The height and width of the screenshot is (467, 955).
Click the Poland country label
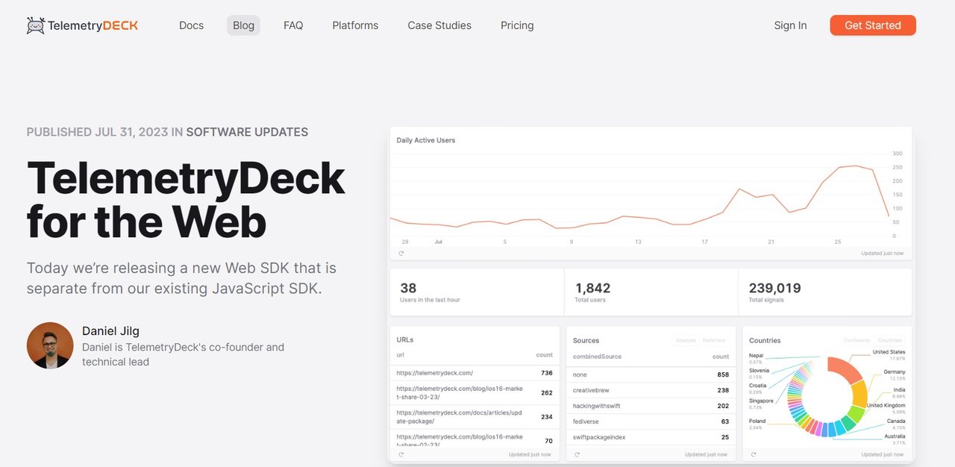pyautogui.click(x=757, y=421)
